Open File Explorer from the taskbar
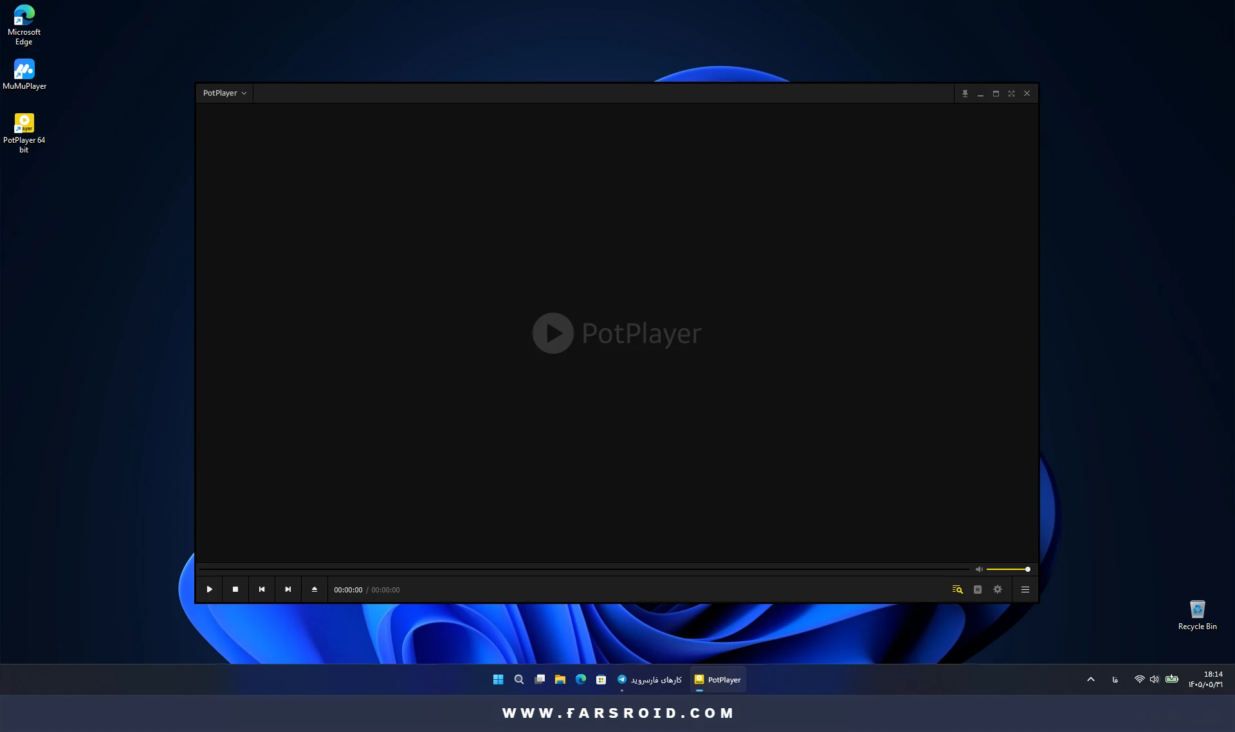 tap(560, 679)
